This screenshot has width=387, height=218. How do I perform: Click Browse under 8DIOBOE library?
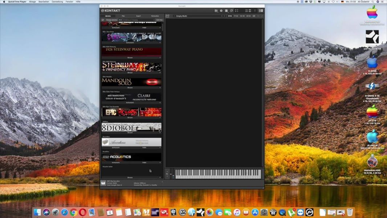coord(130,133)
